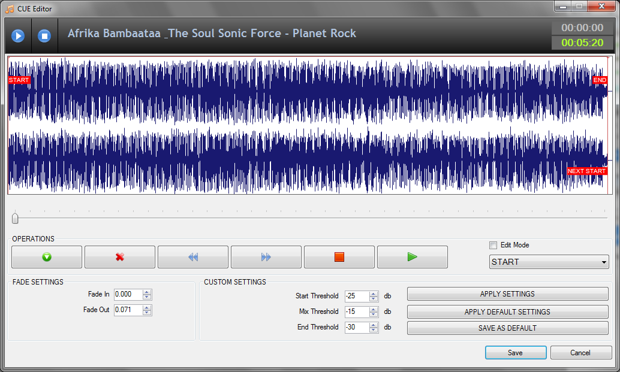Increase the Fade In value with up arrow
This screenshot has height=372, width=620.
[x=147, y=292]
